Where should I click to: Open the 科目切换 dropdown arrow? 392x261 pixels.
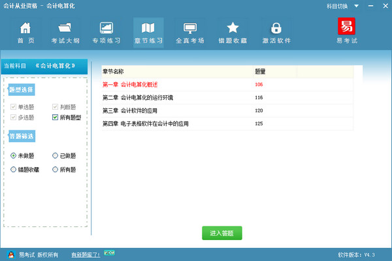[x=357, y=6]
